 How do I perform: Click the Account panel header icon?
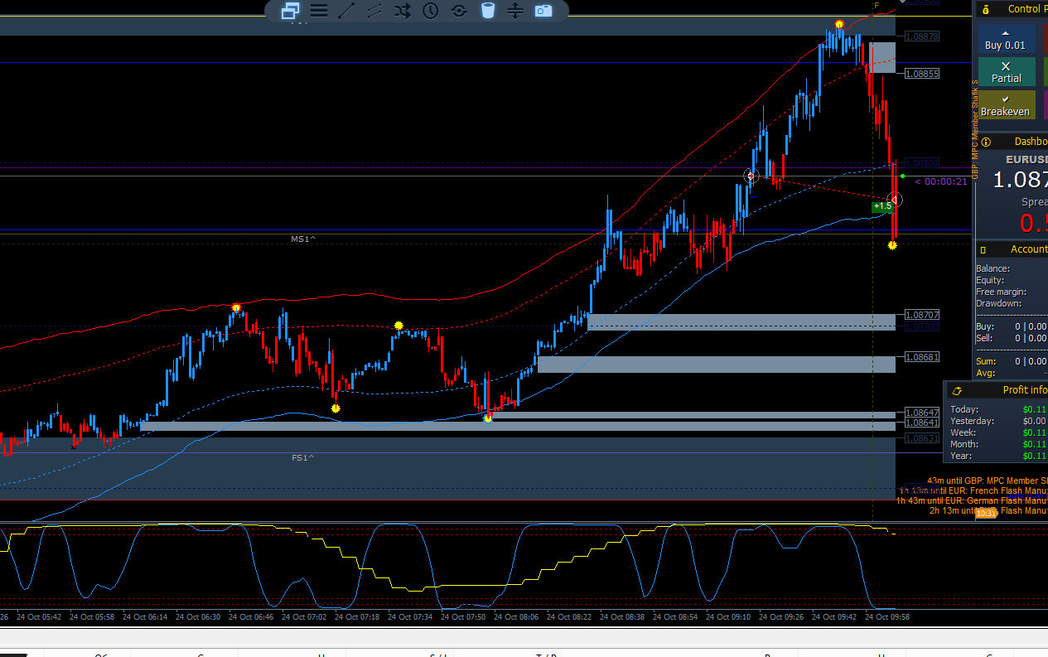coord(983,249)
